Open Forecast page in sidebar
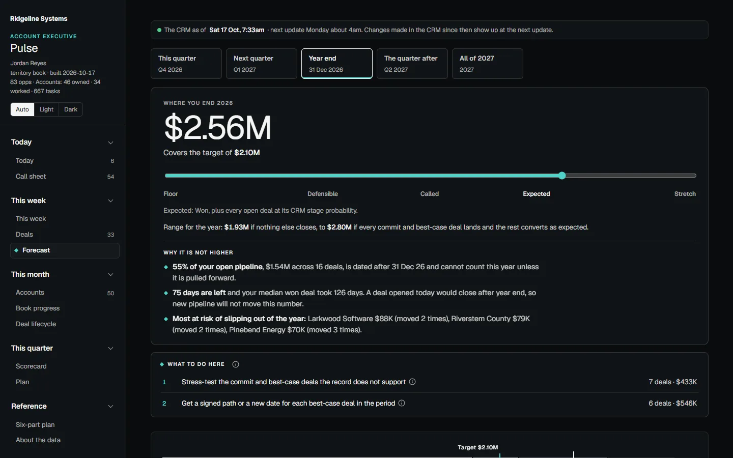 pos(65,250)
